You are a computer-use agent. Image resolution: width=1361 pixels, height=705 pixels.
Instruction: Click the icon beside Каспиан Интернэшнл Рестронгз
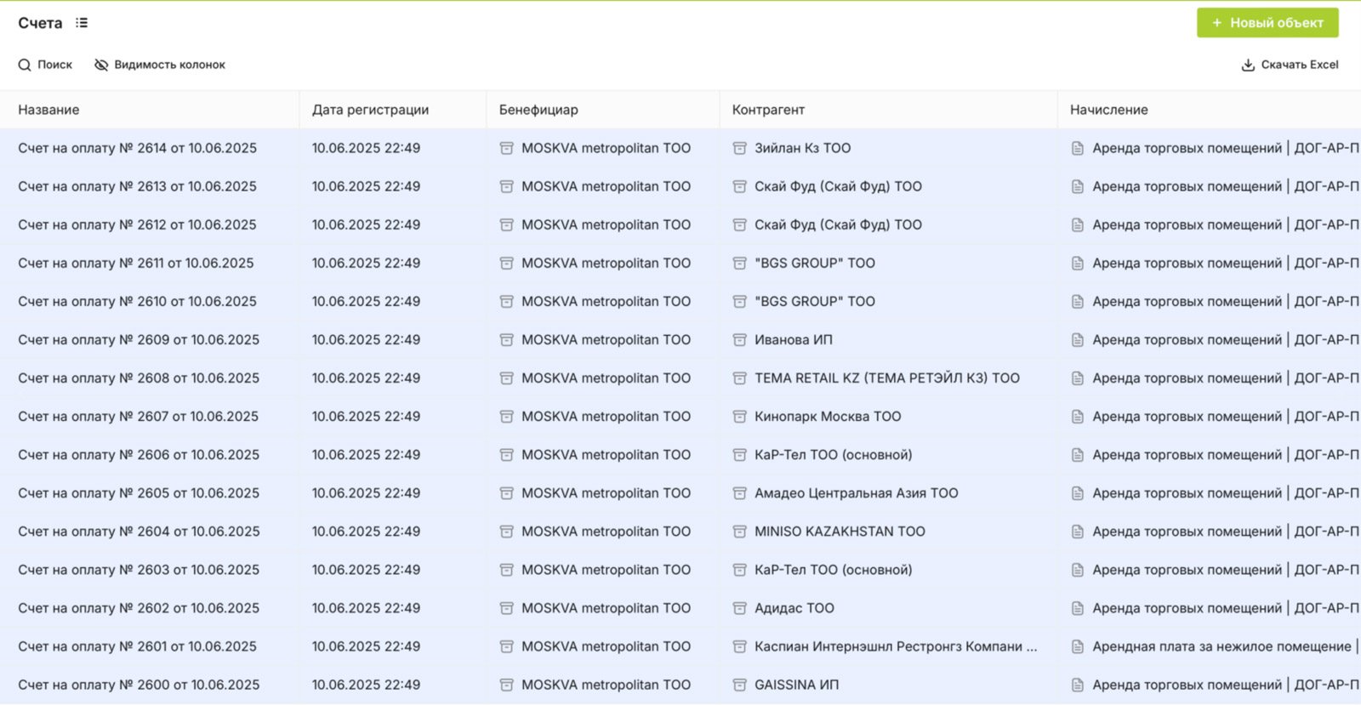point(739,646)
